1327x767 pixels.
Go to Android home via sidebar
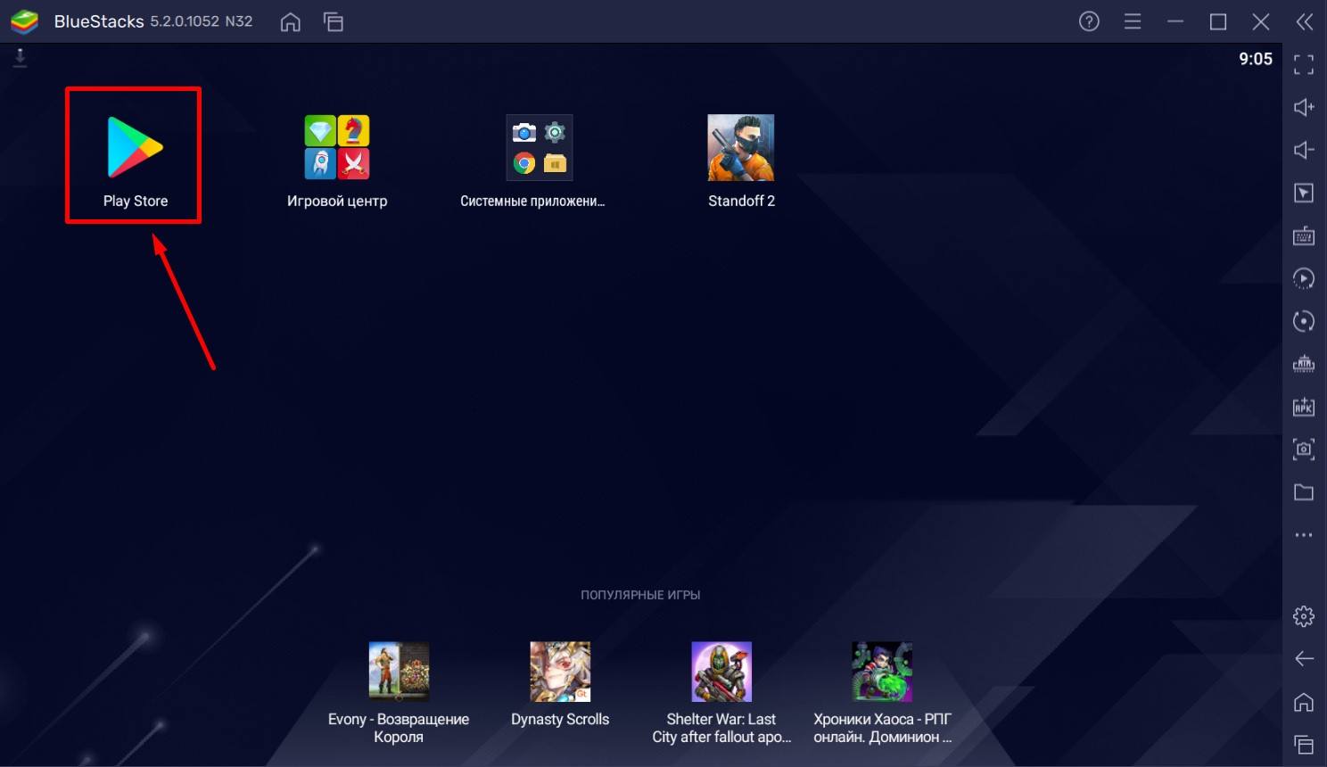tap(1304, 702)
